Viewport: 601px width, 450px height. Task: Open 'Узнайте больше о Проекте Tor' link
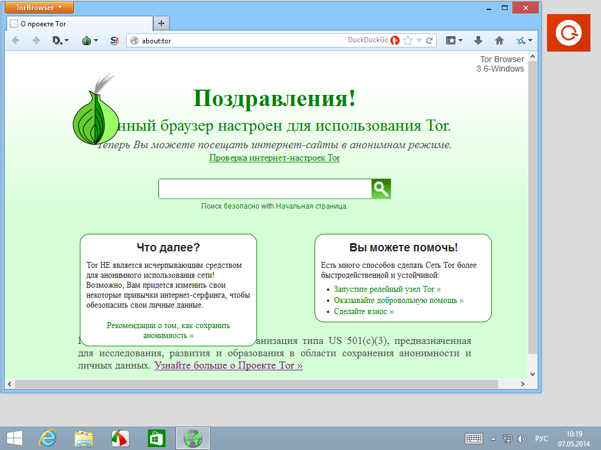tap(228, 366)
